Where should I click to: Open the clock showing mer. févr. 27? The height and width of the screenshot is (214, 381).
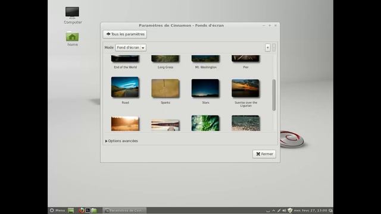click(310, 210)
